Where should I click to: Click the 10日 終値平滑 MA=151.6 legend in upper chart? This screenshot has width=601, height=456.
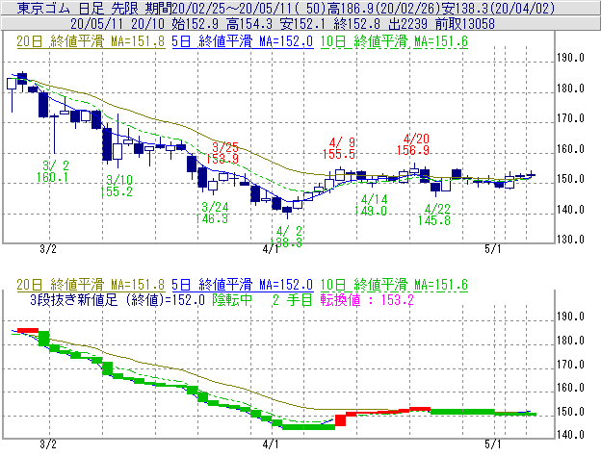pyautogui.click(x=394, y=41)
